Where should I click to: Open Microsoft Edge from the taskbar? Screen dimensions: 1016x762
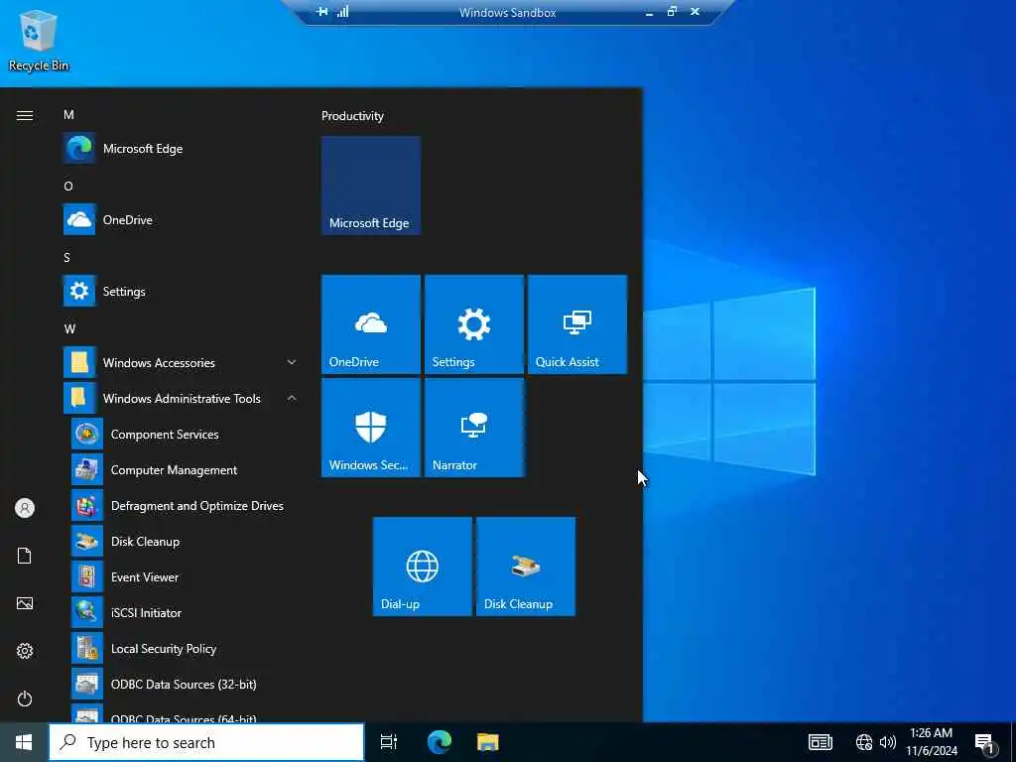tap(439, 742)
